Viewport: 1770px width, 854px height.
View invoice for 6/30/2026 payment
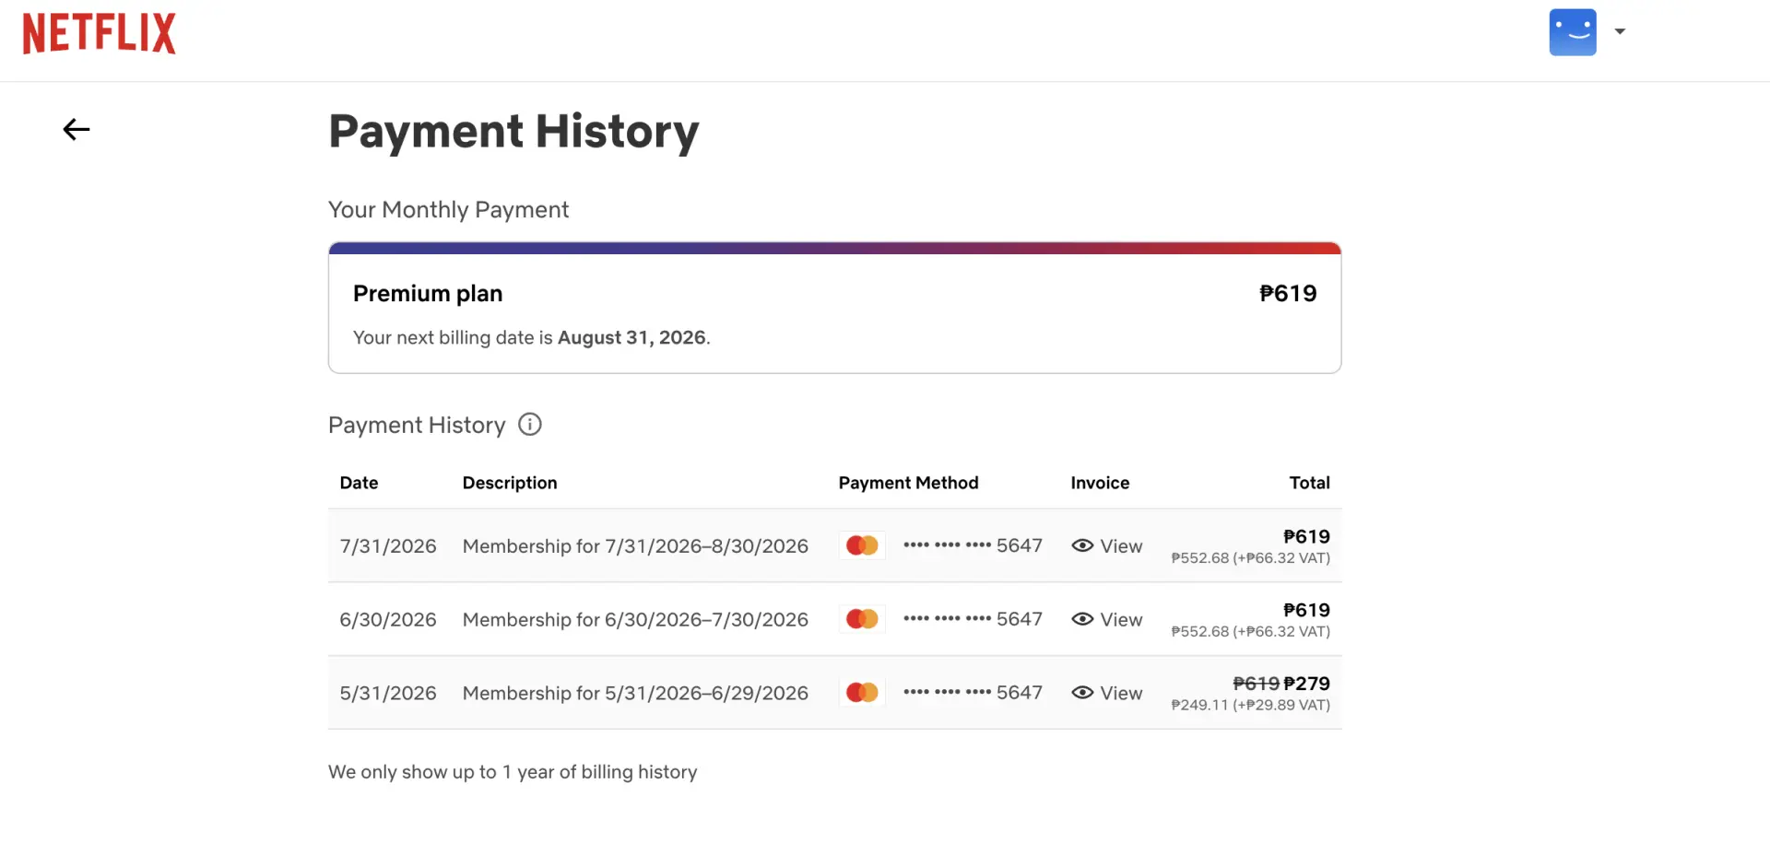coord(1107,620)
